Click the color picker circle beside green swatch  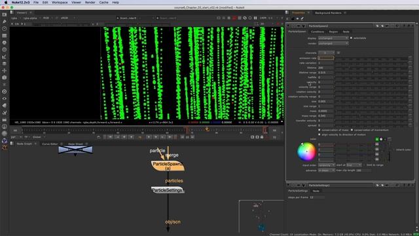pyautogui.click(x=381, y=140)
